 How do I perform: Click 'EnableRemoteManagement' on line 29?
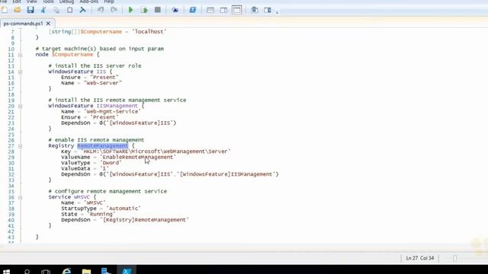point(138,158)
